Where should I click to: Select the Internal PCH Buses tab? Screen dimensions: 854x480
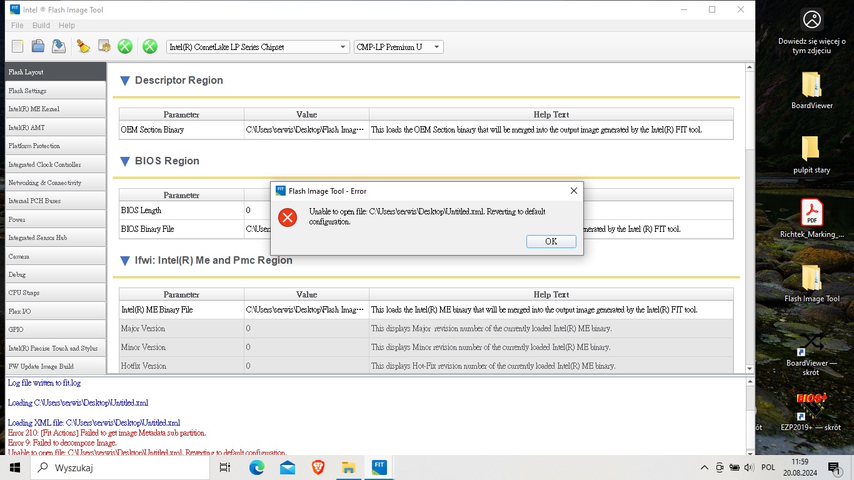coord(56,201)
